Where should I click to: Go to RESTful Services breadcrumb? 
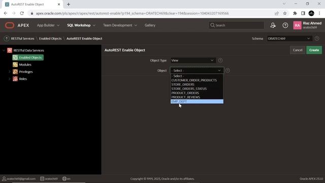22,39
